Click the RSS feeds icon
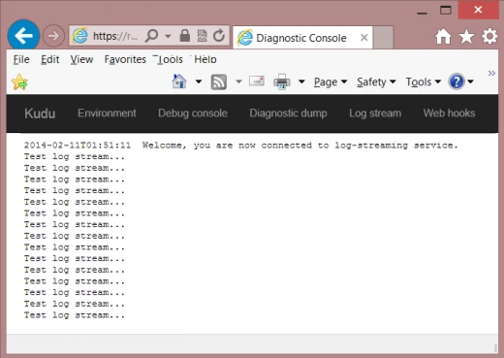504x358 pixels. pos(219,81)
